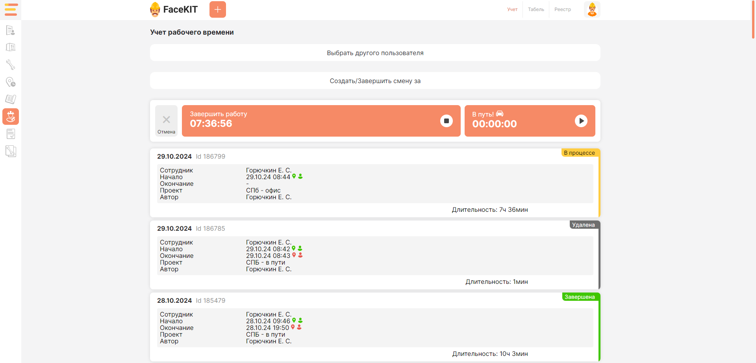Click Создать/Завершить смену за

click(x=375, y=81)
